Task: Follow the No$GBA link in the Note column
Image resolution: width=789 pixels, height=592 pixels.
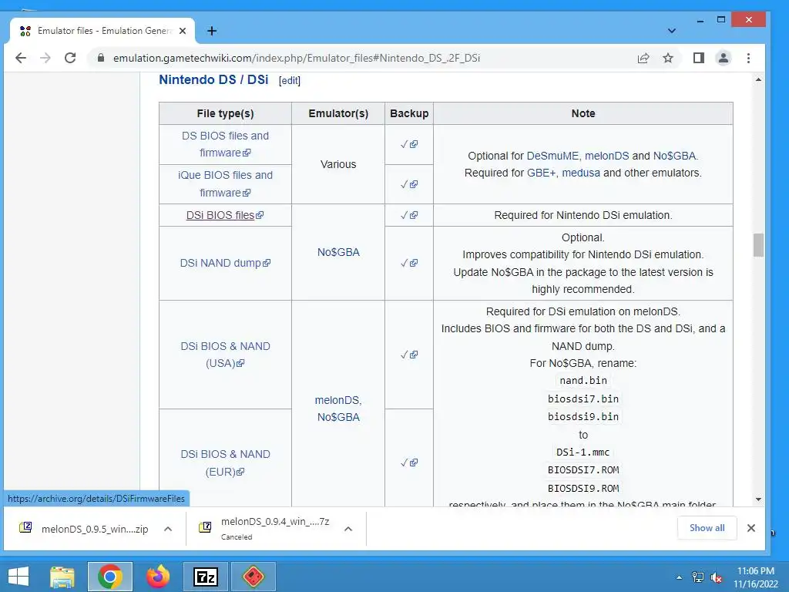Action: pyautogui.click(x=674, y=156)
